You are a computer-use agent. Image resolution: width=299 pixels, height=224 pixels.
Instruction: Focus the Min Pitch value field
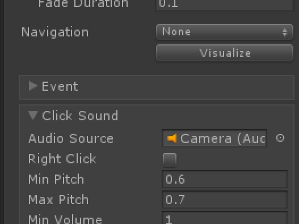(225, 179)
